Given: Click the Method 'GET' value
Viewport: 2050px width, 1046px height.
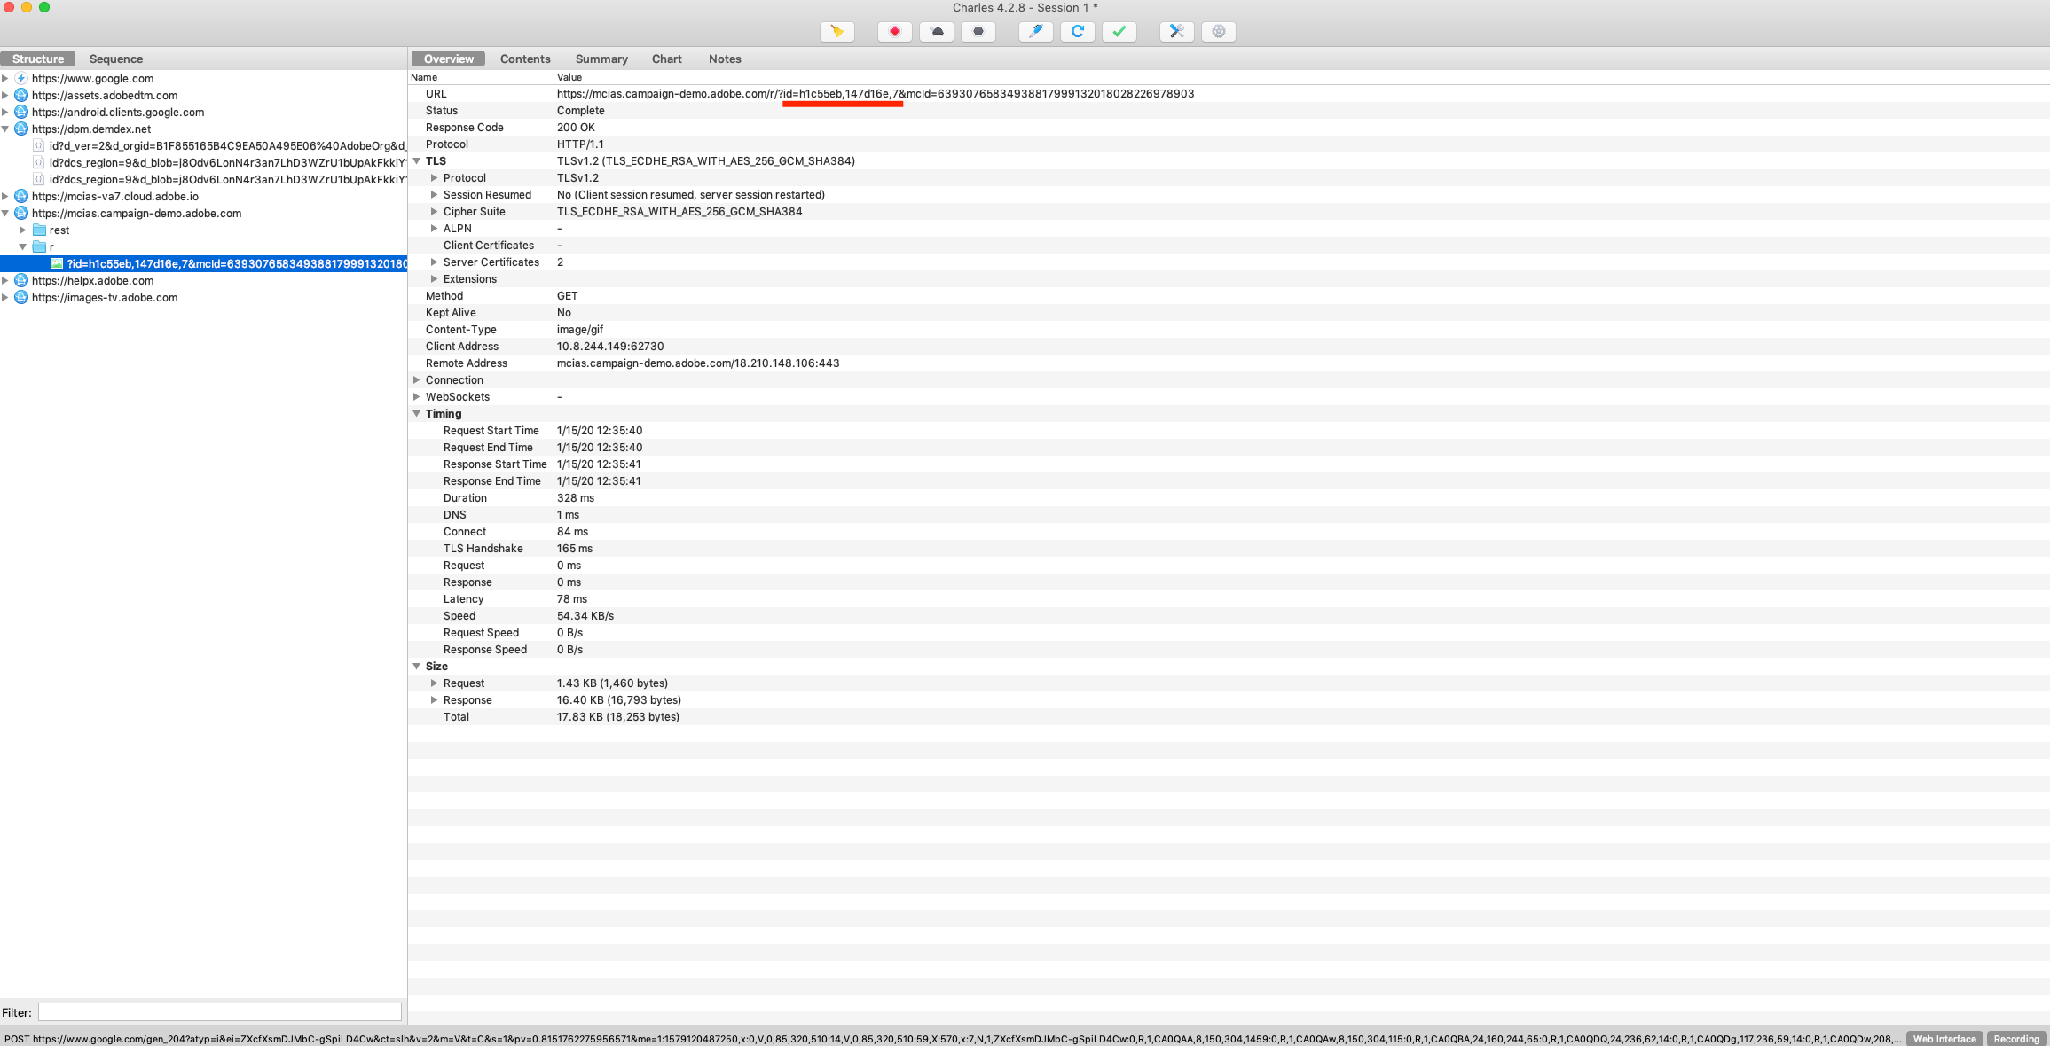Looking at the screenshot, I should click(568, 295).
